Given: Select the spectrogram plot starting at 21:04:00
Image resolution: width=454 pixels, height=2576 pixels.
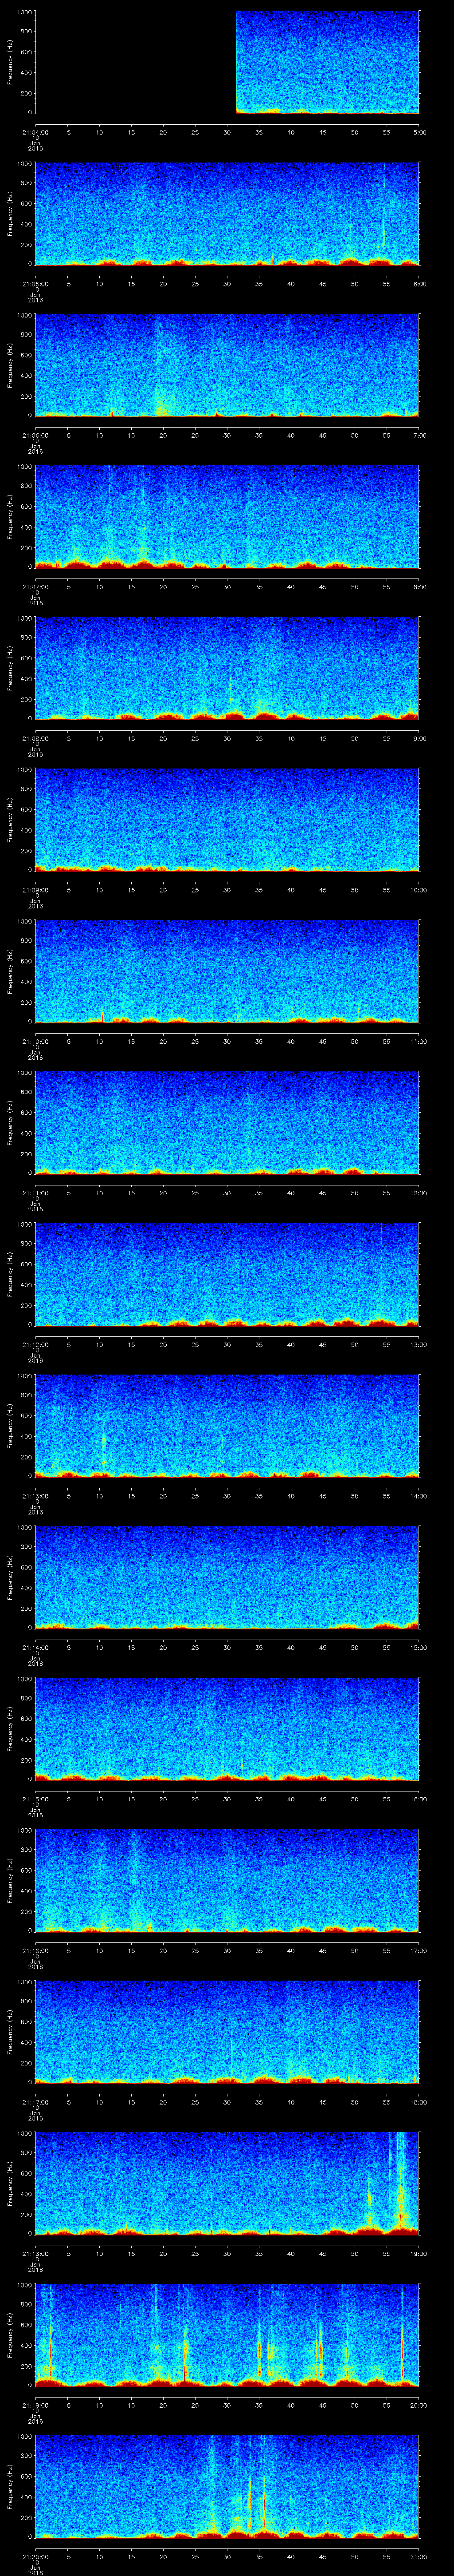Looking at the screenshot, I should coord(227,62).
